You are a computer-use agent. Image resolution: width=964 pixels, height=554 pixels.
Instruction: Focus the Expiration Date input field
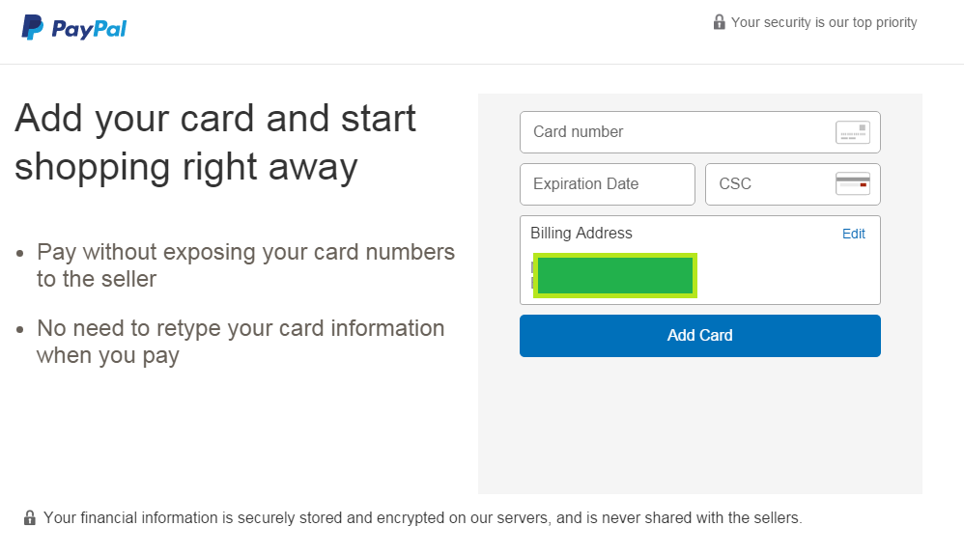608,184
